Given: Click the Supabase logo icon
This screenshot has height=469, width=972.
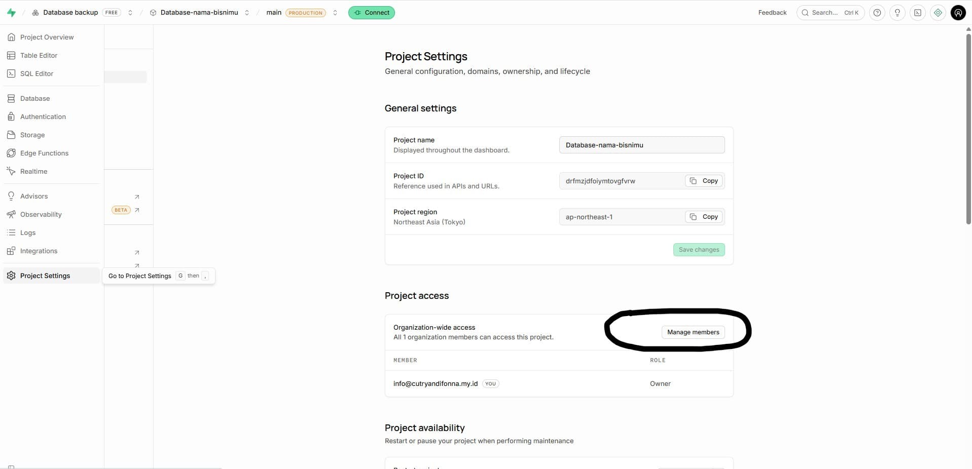Looking at the screenshot, I should click(x=11, y=13).
